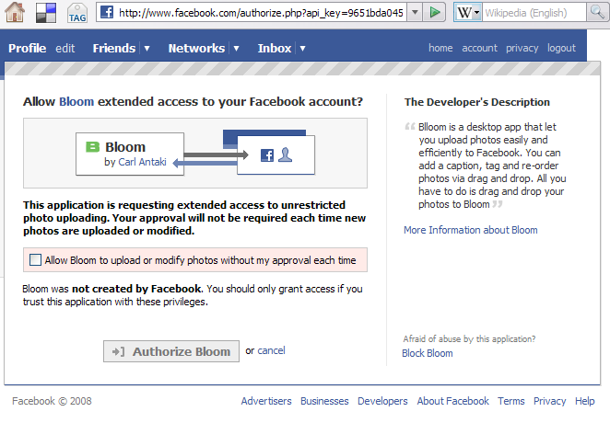Expand the Networks menu arrow
The image size is (610, 423).
pyautogui.click(x=236, y=49)
